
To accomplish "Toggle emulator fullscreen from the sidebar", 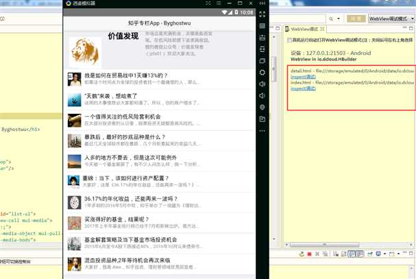I will pos(262,14).
